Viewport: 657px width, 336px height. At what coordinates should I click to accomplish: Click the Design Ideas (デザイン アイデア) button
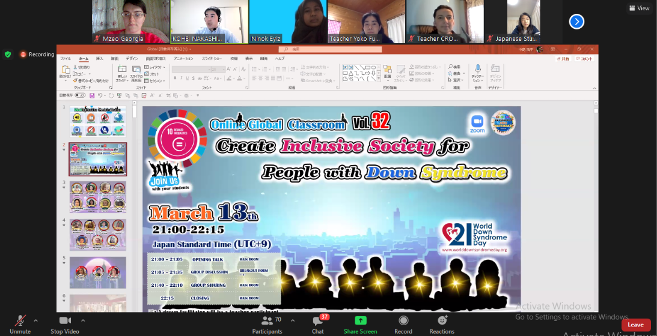(x=495, y=73)
